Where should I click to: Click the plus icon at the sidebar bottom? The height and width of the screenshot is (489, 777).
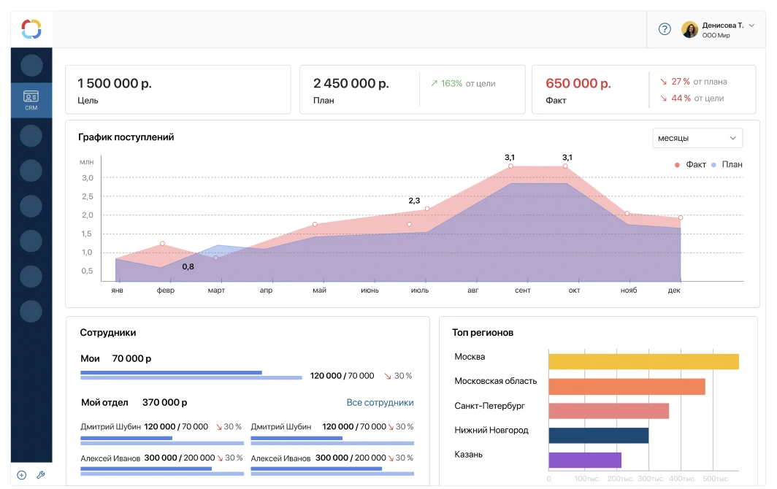coord(22,474)
